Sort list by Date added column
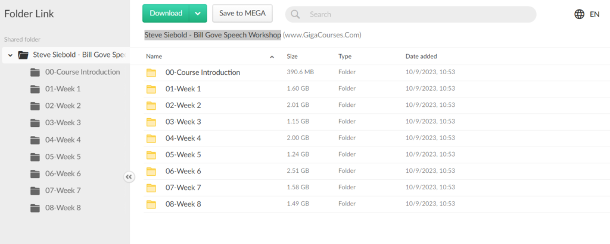 [421, 56]
